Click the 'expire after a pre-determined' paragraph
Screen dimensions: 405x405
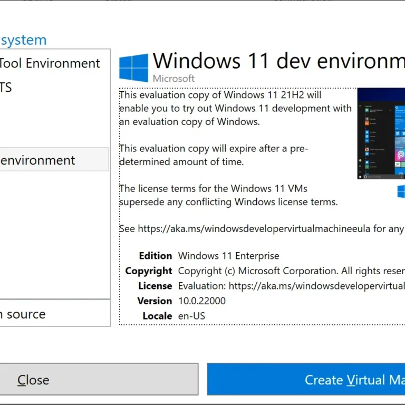[x=214, y=155]
